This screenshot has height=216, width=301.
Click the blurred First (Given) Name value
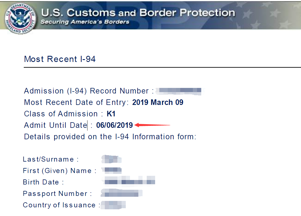pyautogui.click(x=112, y=170)
